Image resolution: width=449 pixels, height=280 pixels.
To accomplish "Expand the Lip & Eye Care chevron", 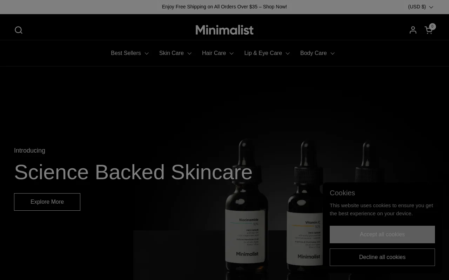I will coord(288,54).
